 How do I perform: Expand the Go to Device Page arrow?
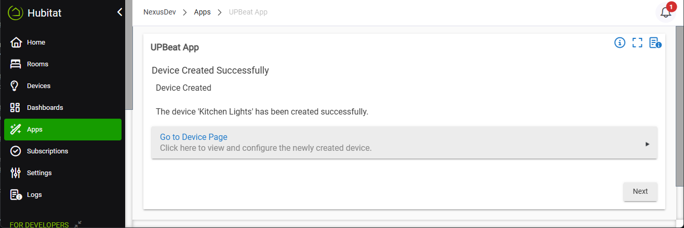pos(647,144)
